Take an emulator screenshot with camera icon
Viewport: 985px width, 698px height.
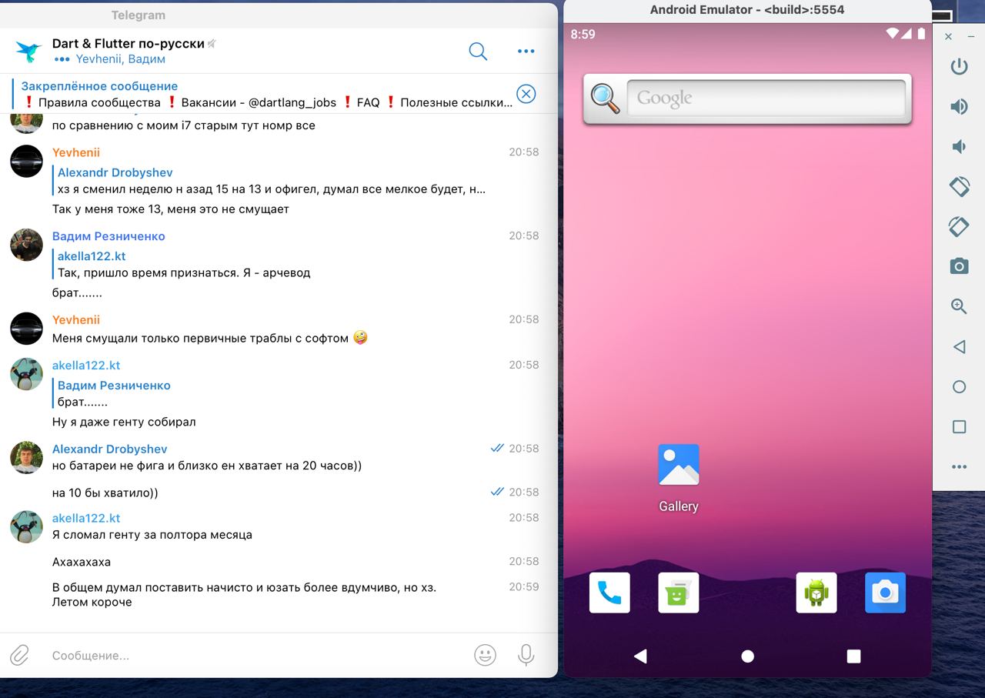click(x=959, y=266)
